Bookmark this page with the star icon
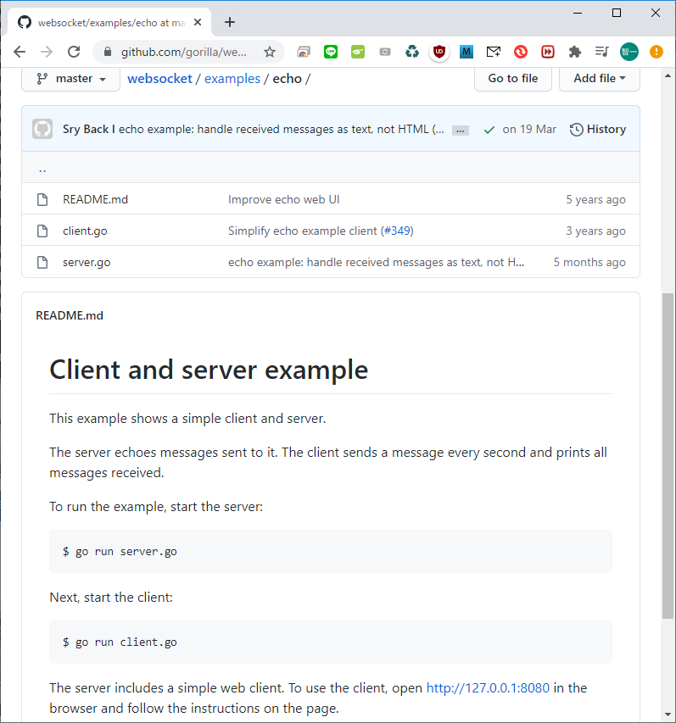 pyautogui.click(x=270, y=52)
